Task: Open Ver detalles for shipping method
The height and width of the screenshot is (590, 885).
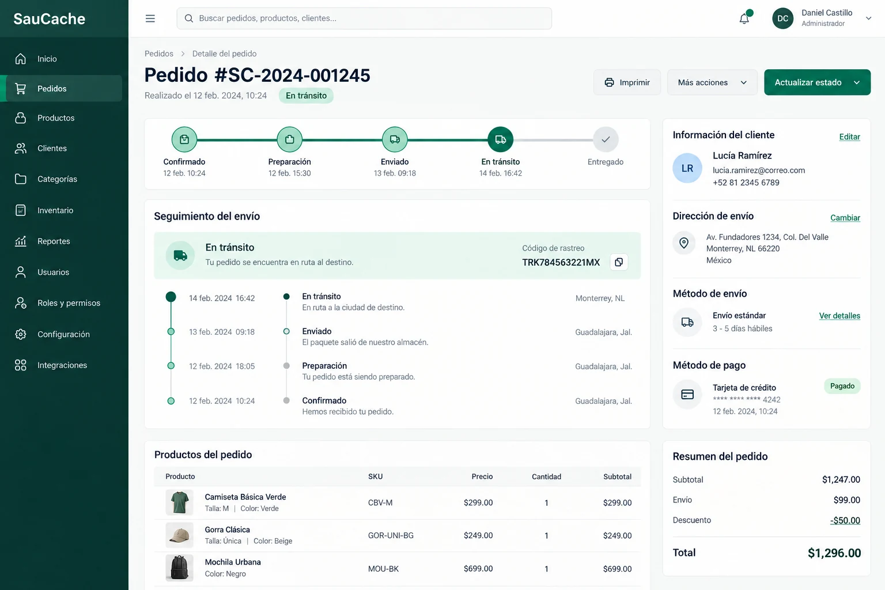Action: click(x=839, y=316)
